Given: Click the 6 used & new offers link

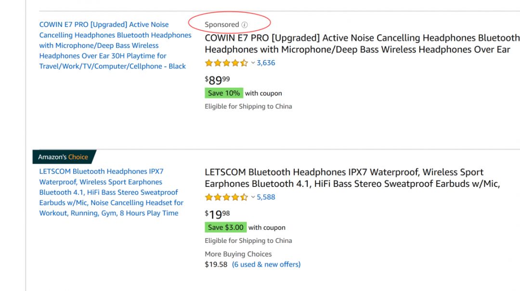Looking at the screenshot, I should click(266, 265).
